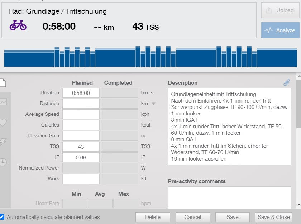Select the Completed column header
The width and height of the screenshot is (301, 224).
[118, 82]
